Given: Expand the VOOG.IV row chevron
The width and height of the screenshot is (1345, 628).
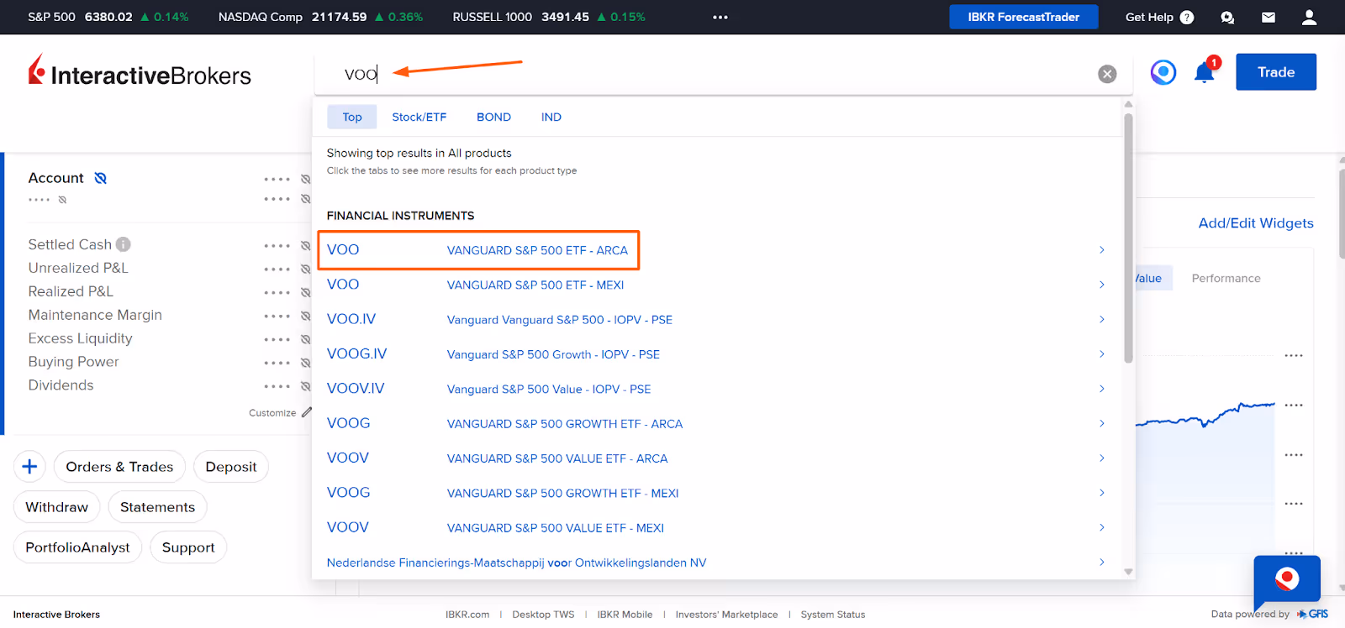Looking at the screenshot, I should pos(1101,354).
